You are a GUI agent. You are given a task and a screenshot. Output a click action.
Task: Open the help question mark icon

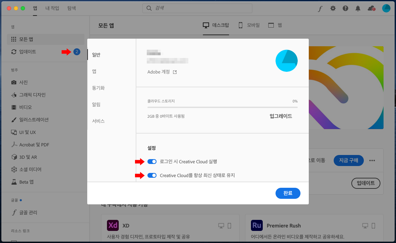(345, 8)
